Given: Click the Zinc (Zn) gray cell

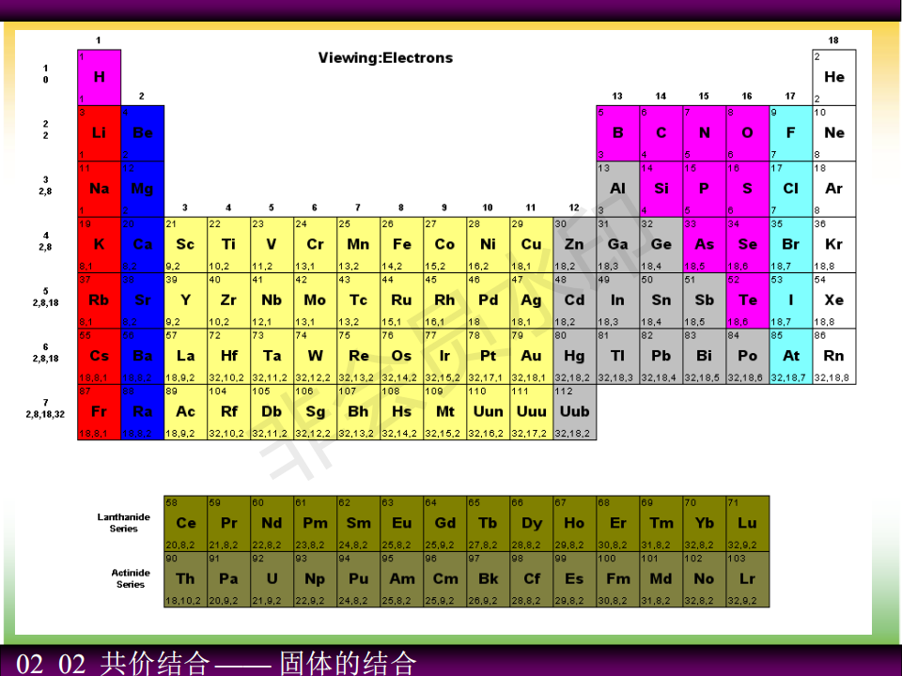Looking at the screenshot, I should (574, 244).
